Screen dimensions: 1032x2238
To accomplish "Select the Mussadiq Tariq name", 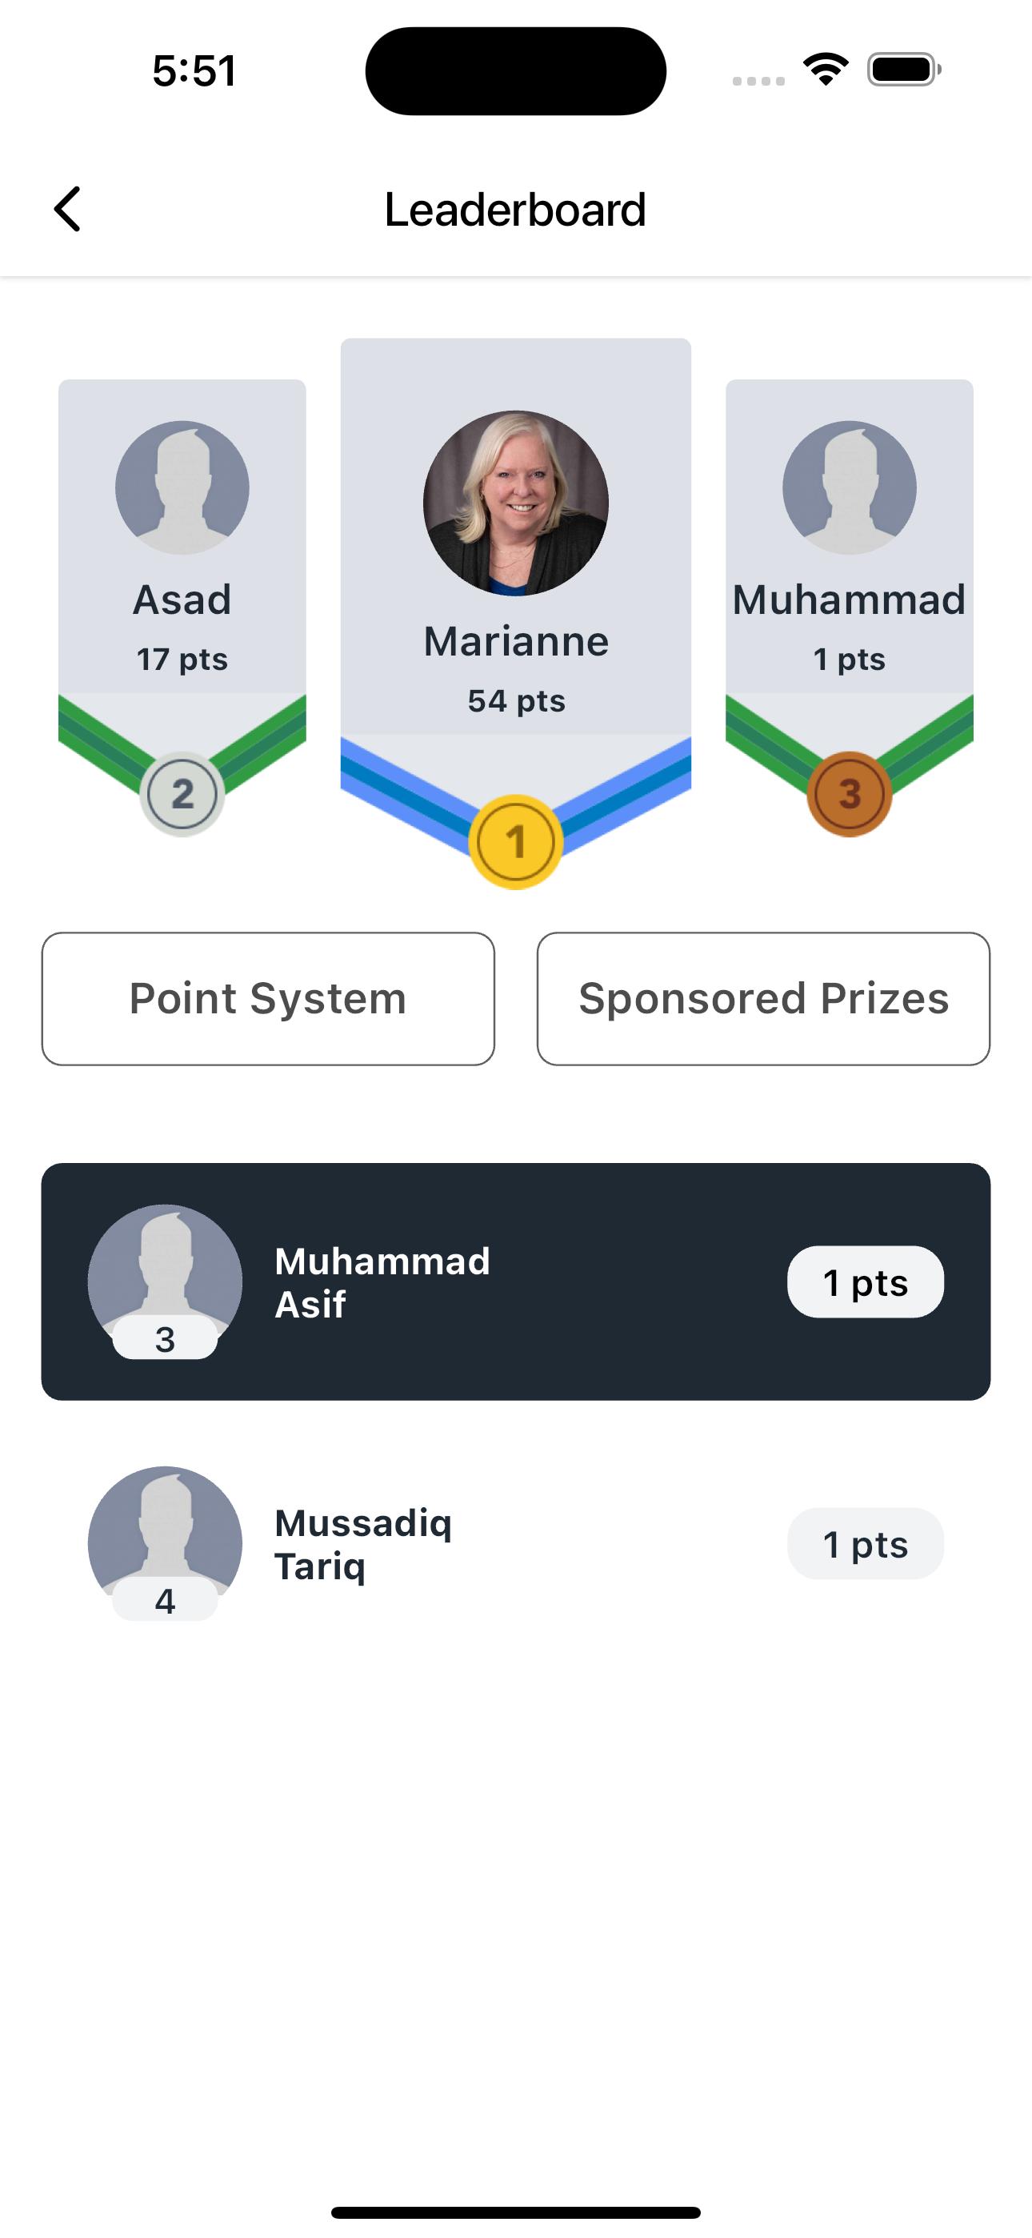I will click(x=363, y=1544).
